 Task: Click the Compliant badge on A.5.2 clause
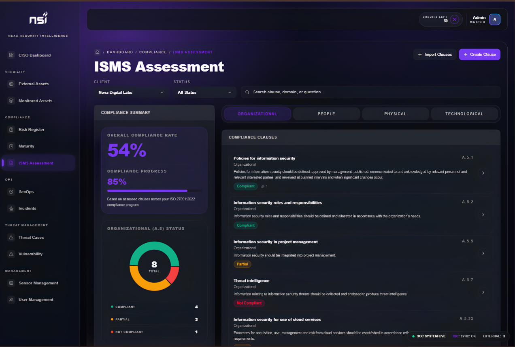(x=246, y=225)
